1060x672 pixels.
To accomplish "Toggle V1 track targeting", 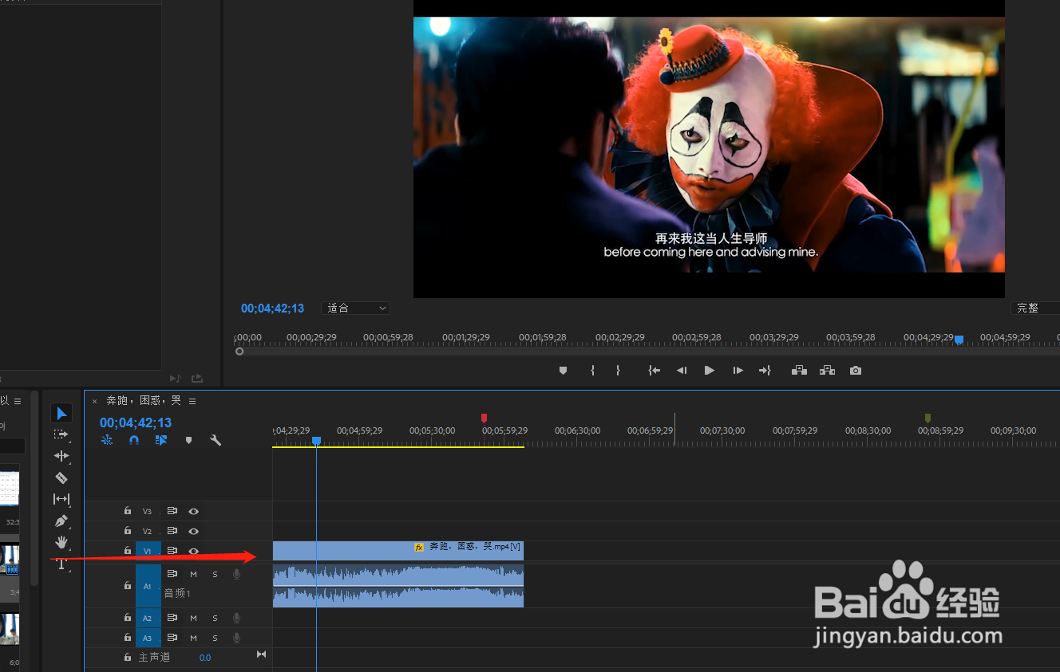I will tap(148, 551).
